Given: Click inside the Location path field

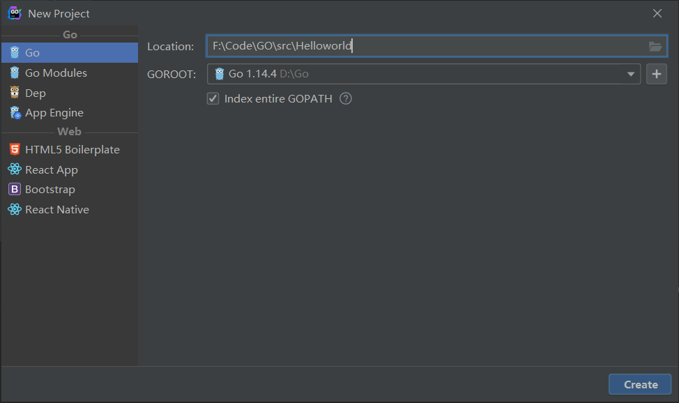Looking at the screenshot, I should point(488,47).
